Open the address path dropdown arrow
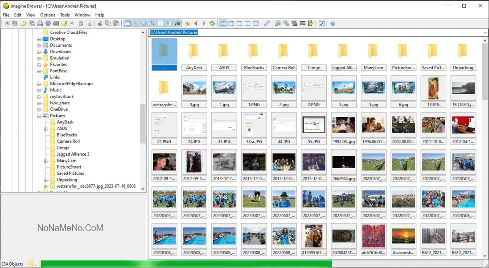Image resolution: width=489 pixels, height=268 pixels. click(485, 33)
